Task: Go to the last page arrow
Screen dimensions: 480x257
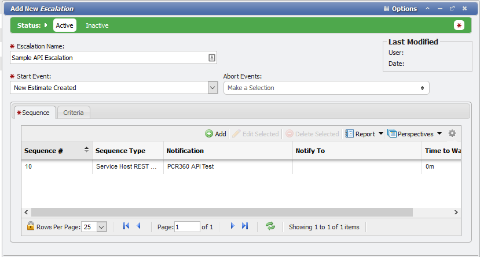Action: (x=245, y=226)
